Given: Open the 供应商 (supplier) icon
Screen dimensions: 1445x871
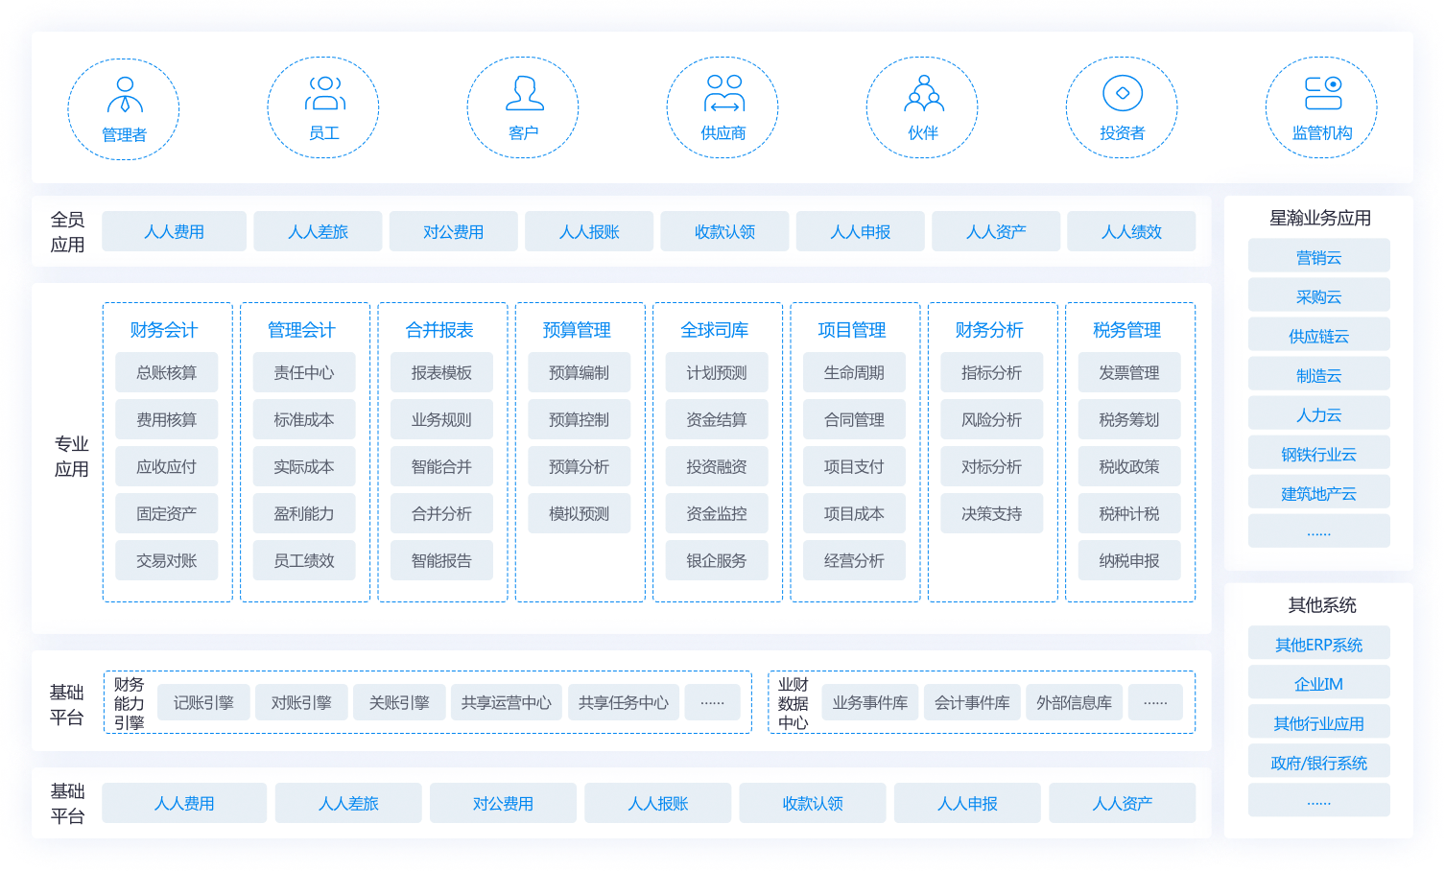Looking at the screenshot, I should 723,94.
